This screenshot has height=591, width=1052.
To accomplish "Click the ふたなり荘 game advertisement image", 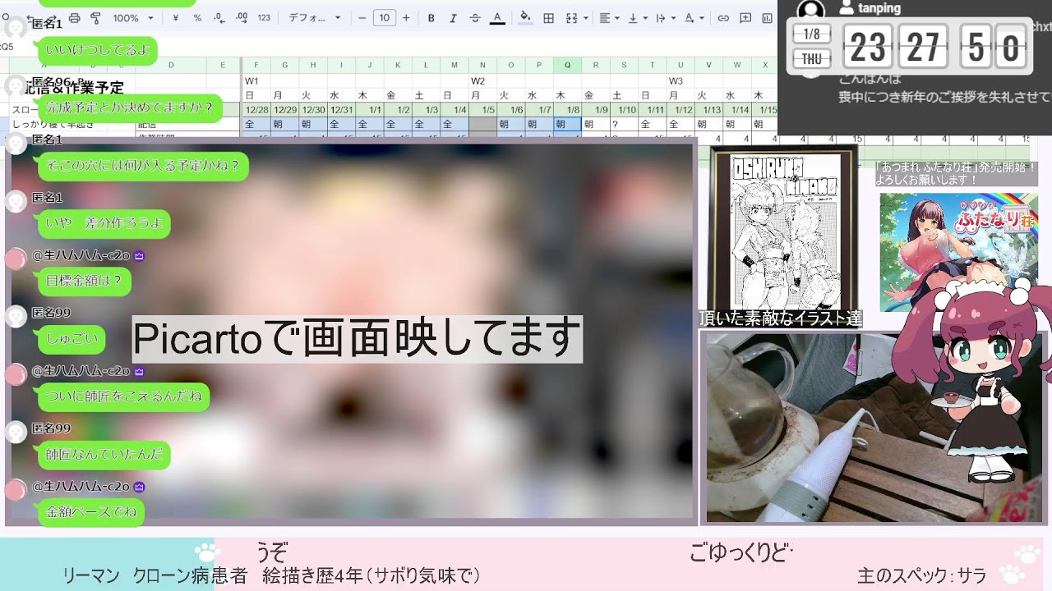I will (x=959, y=252).
